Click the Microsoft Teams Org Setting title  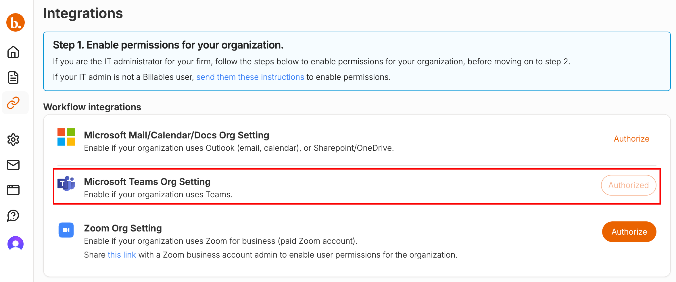tap(147, 181)
